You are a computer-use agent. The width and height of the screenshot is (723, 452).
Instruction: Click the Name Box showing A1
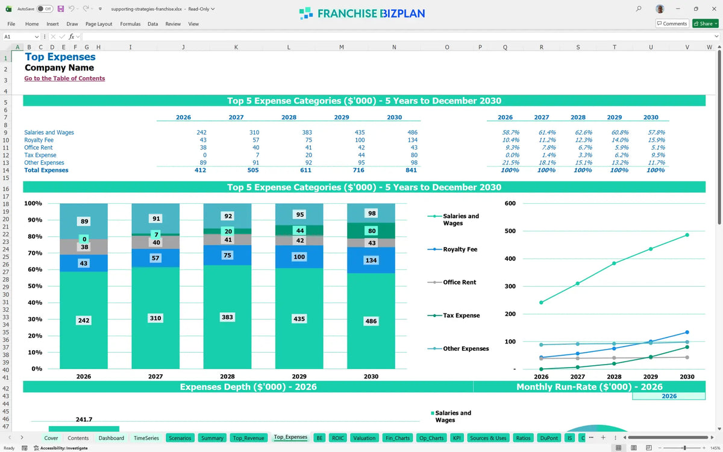17,37
